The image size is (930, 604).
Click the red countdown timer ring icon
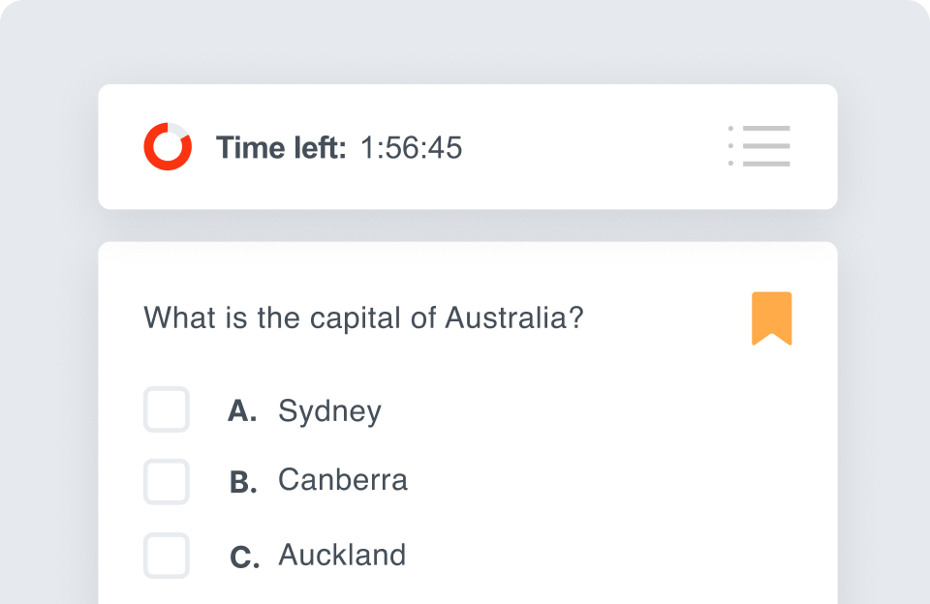pyautogui.click(x=168, y=147)
